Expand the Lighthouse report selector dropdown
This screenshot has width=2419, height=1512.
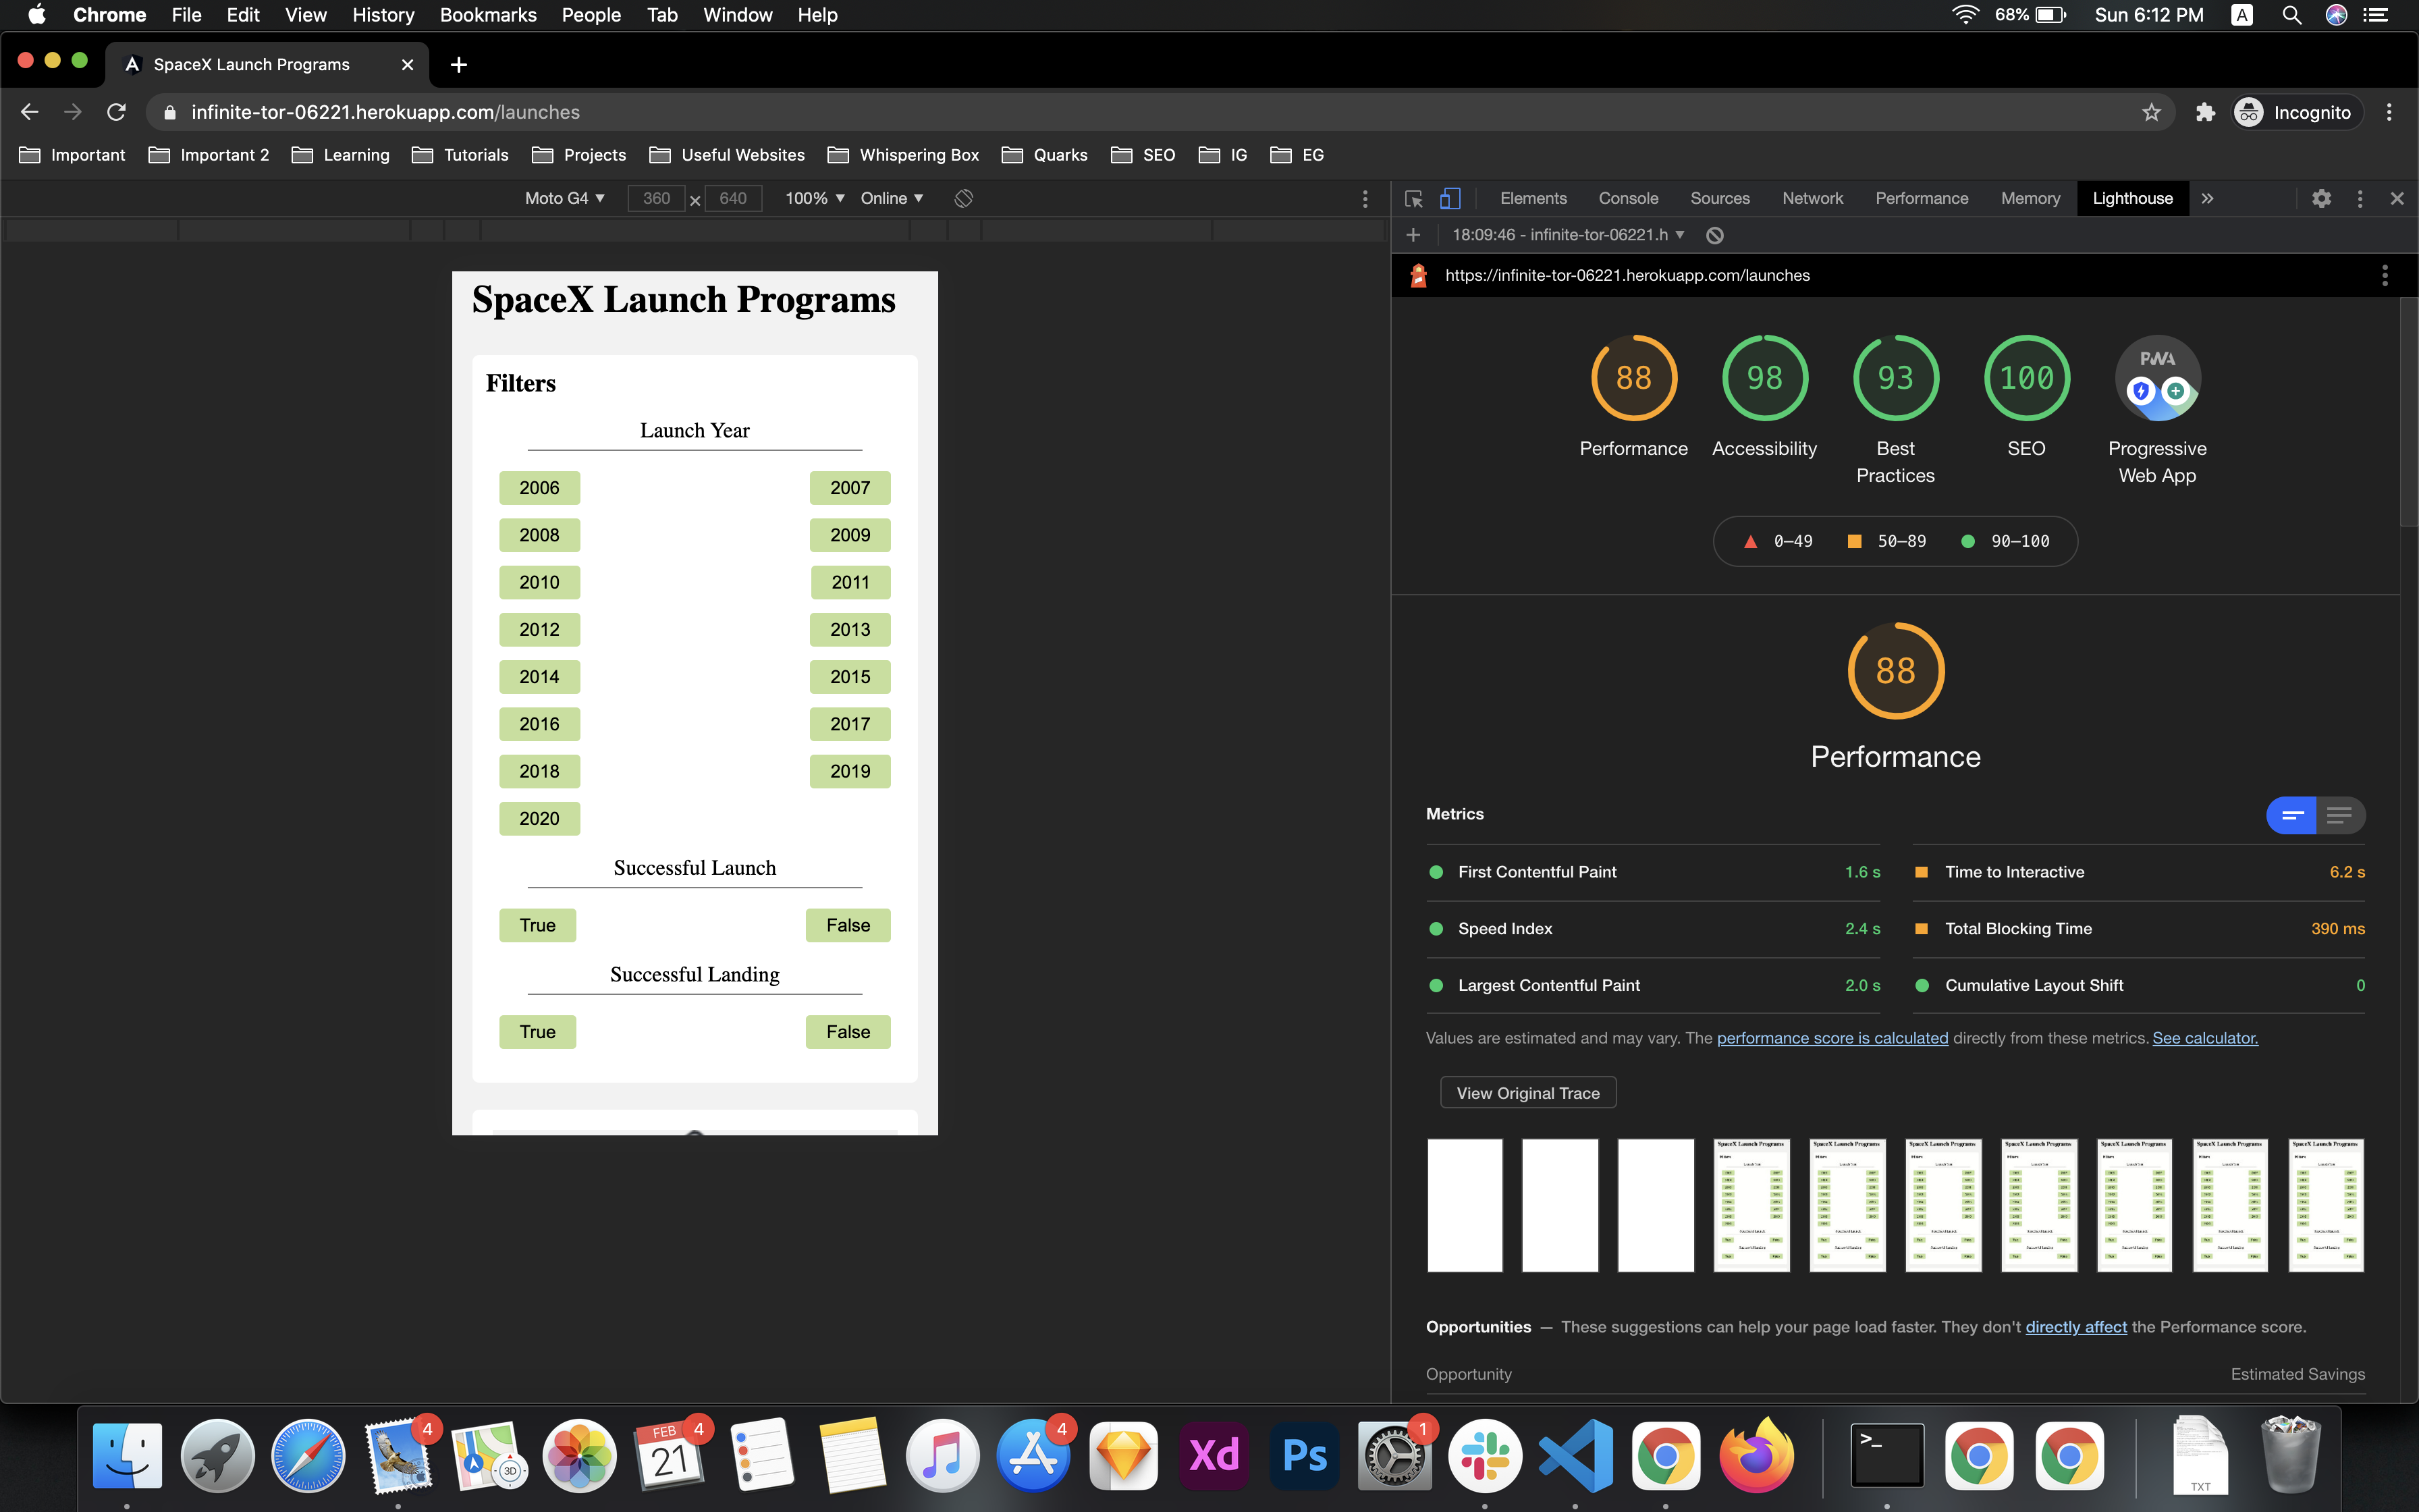1569,235
